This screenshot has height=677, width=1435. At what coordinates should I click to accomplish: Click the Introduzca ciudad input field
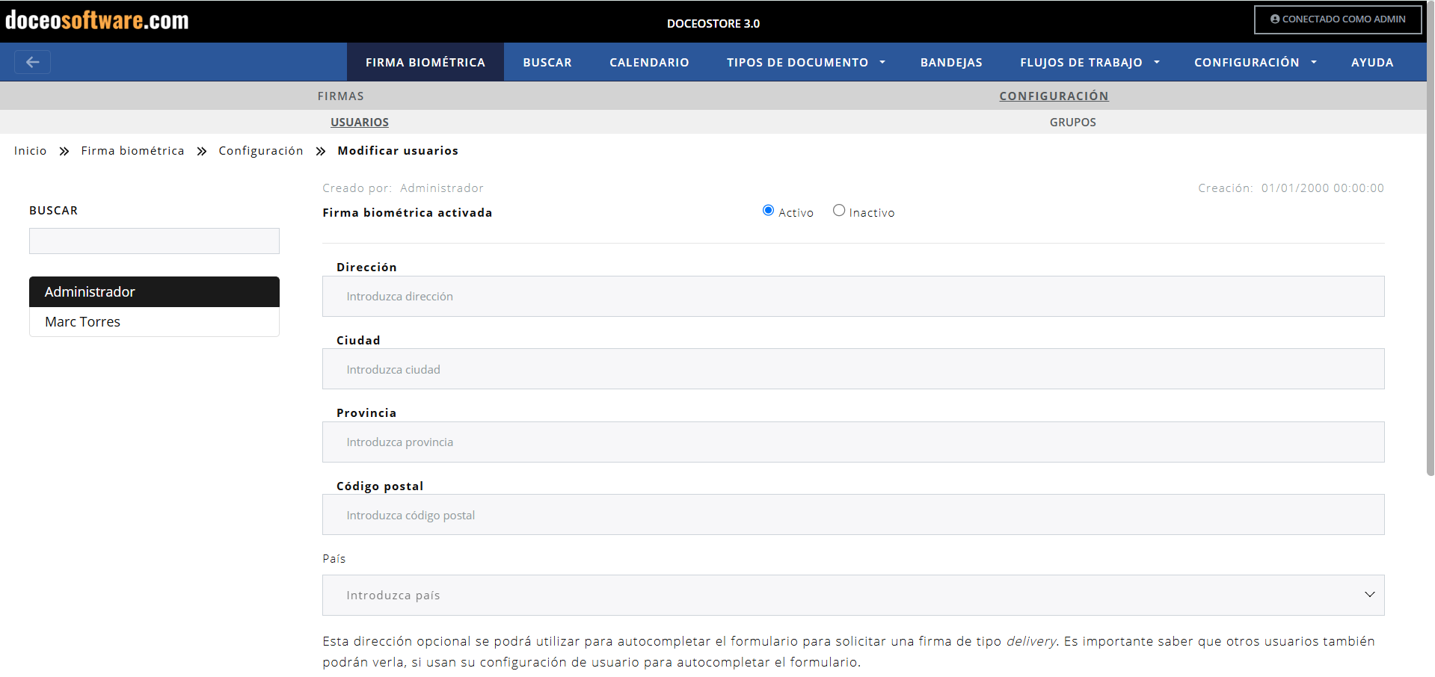[x=852, y=368]
